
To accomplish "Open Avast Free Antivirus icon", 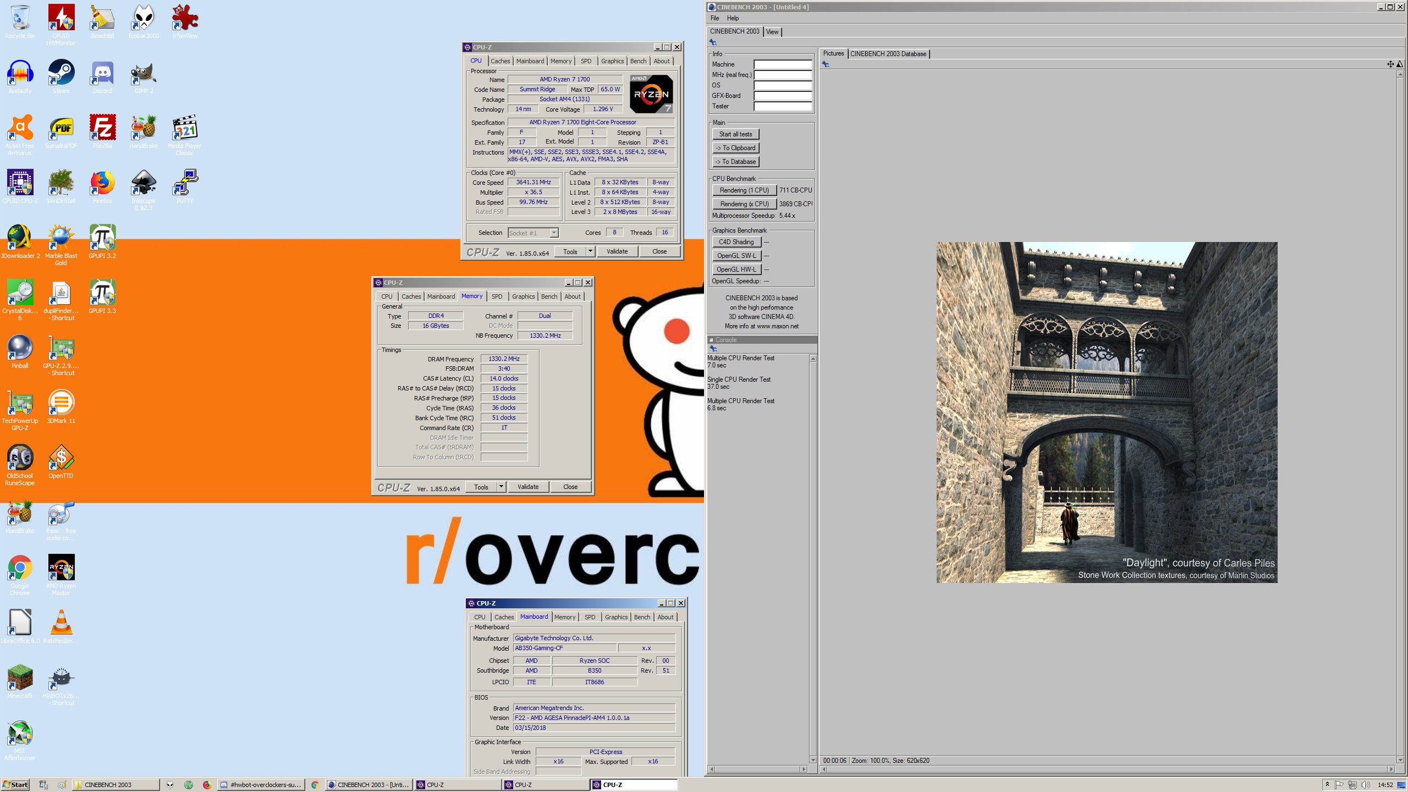I will 20,135.
